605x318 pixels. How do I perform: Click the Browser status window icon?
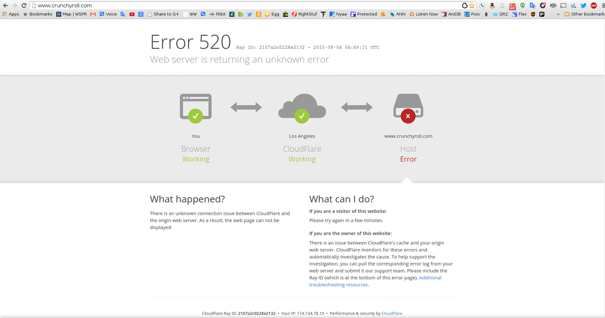coord(196,107)
